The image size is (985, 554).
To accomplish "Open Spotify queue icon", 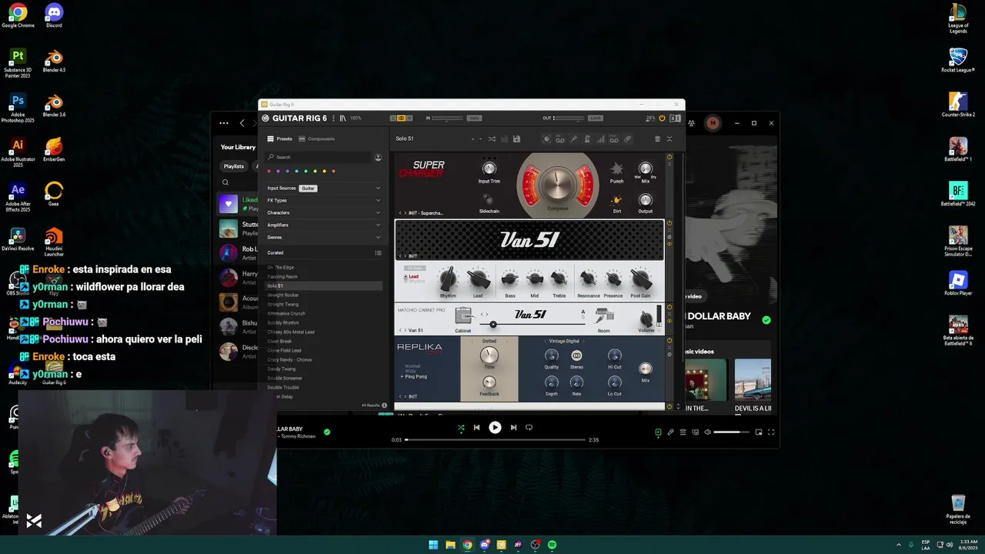I will tap(683, 432).
